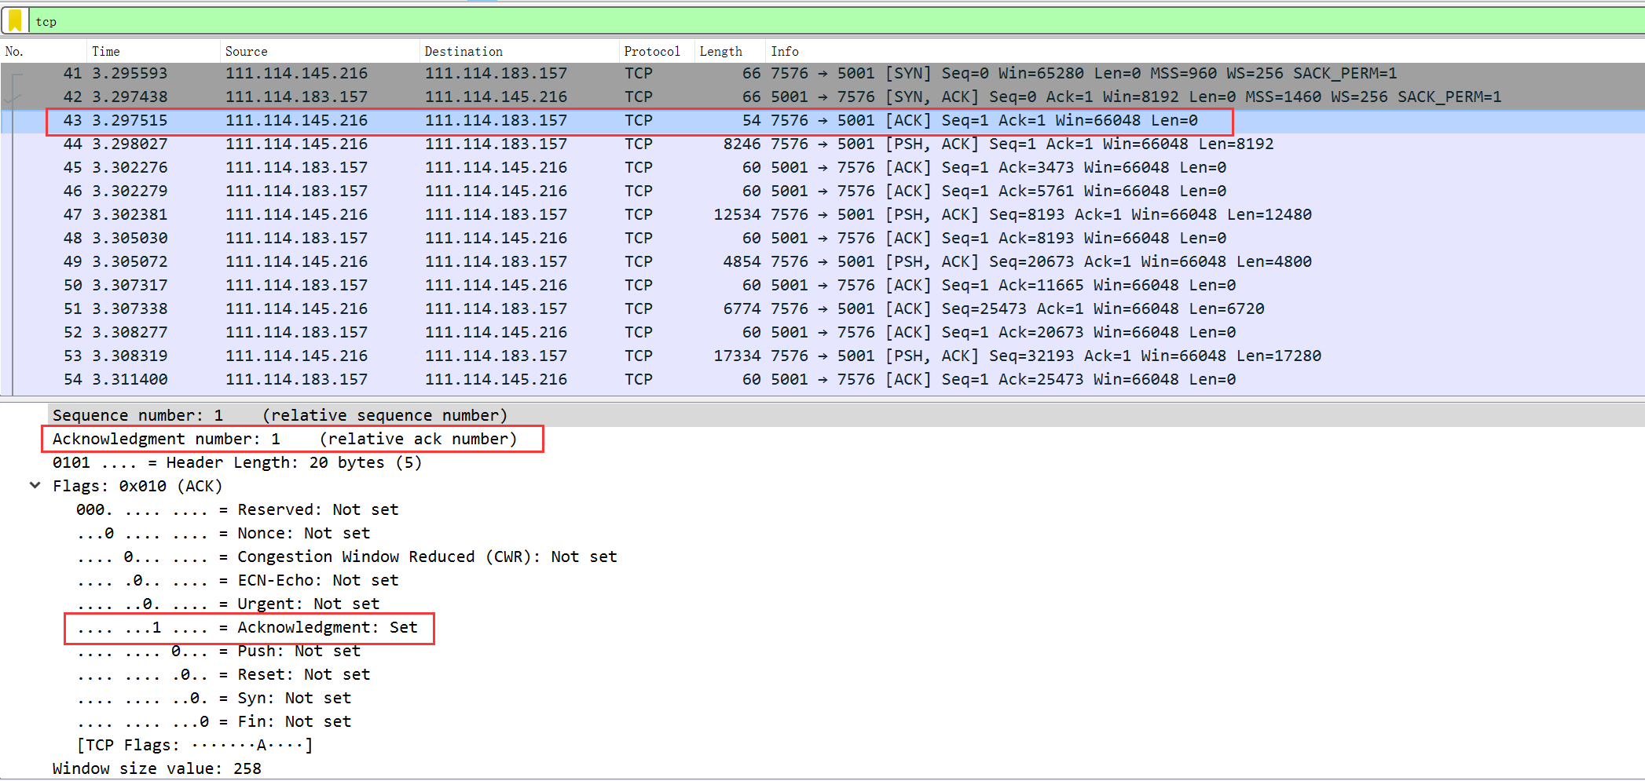Viewport: 1645px width, 781px height.
Task: Sort packets by the Source column header
Action: pyautogui.click(x=246, y=51)
